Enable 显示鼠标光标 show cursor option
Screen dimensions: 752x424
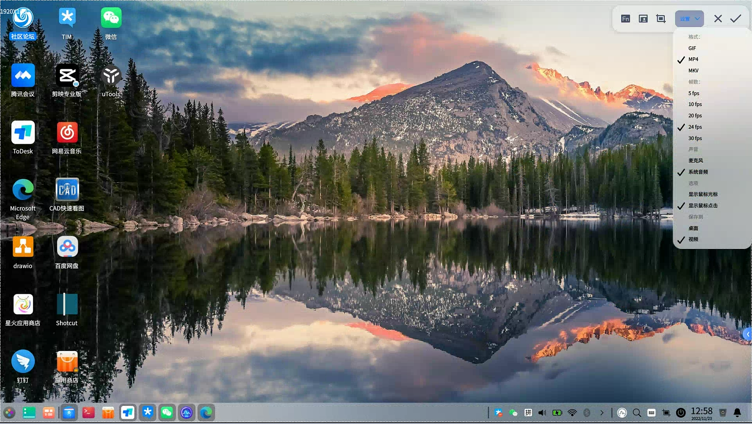703,194
